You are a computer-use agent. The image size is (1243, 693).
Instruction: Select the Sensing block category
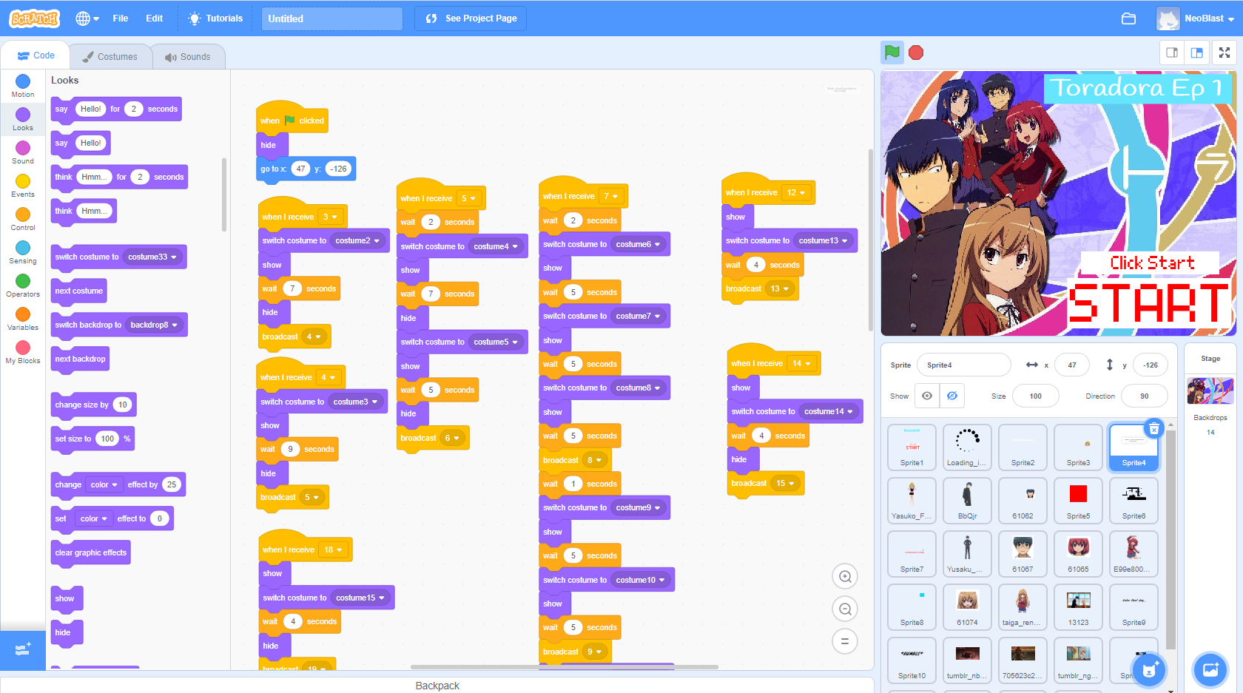click(23, 252)
